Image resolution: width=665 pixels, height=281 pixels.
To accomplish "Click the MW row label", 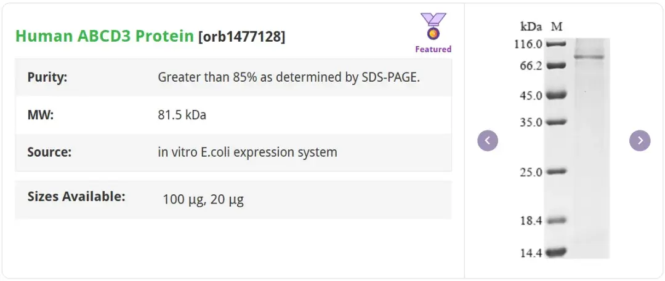I will [x=41, y=115].
